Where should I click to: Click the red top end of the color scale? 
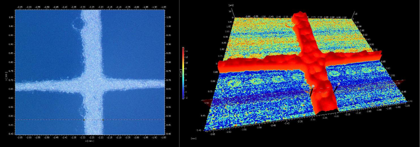[x=183, y=49]
